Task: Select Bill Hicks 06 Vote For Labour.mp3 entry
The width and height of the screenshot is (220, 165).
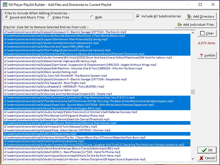Action: click(x=97, y=58)
